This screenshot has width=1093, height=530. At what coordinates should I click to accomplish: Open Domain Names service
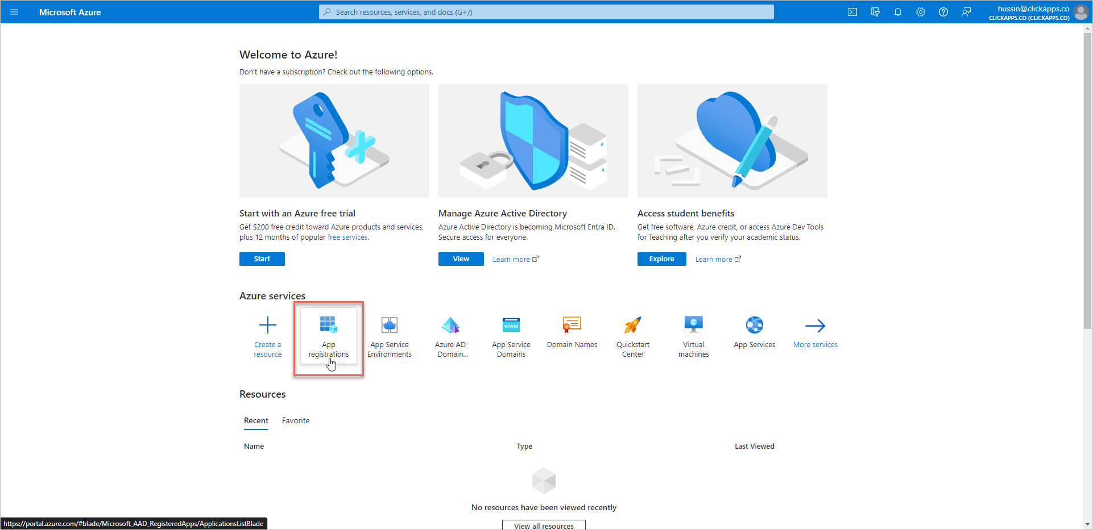(572, 333)
